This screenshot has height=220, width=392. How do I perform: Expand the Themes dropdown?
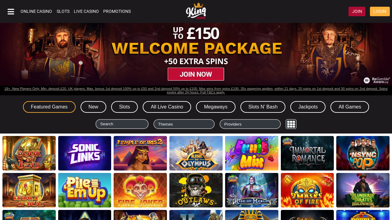click(x=184, y=124)
